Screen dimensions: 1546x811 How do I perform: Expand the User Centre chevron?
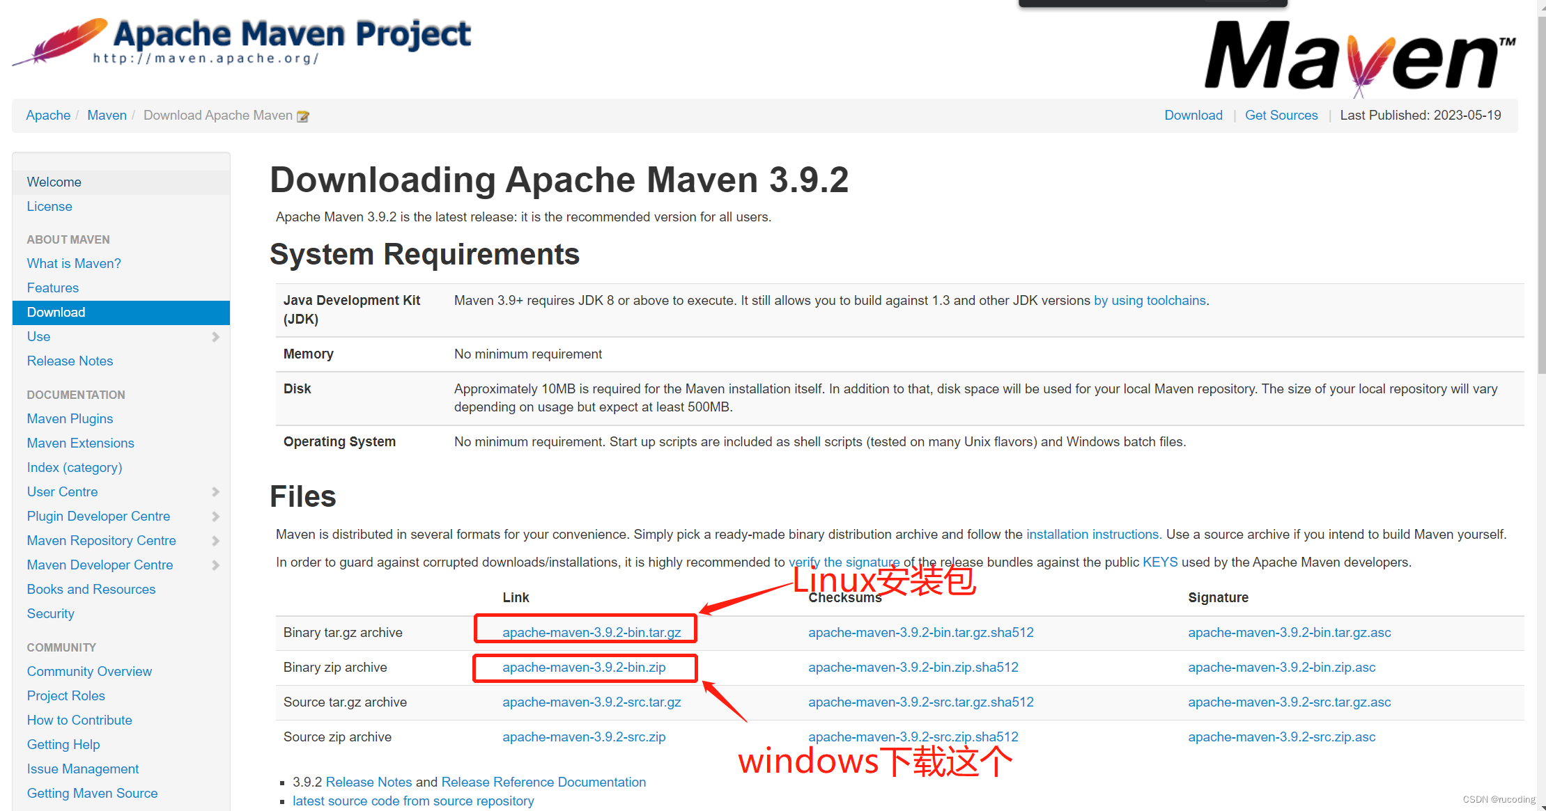click(x=215, y=492)
